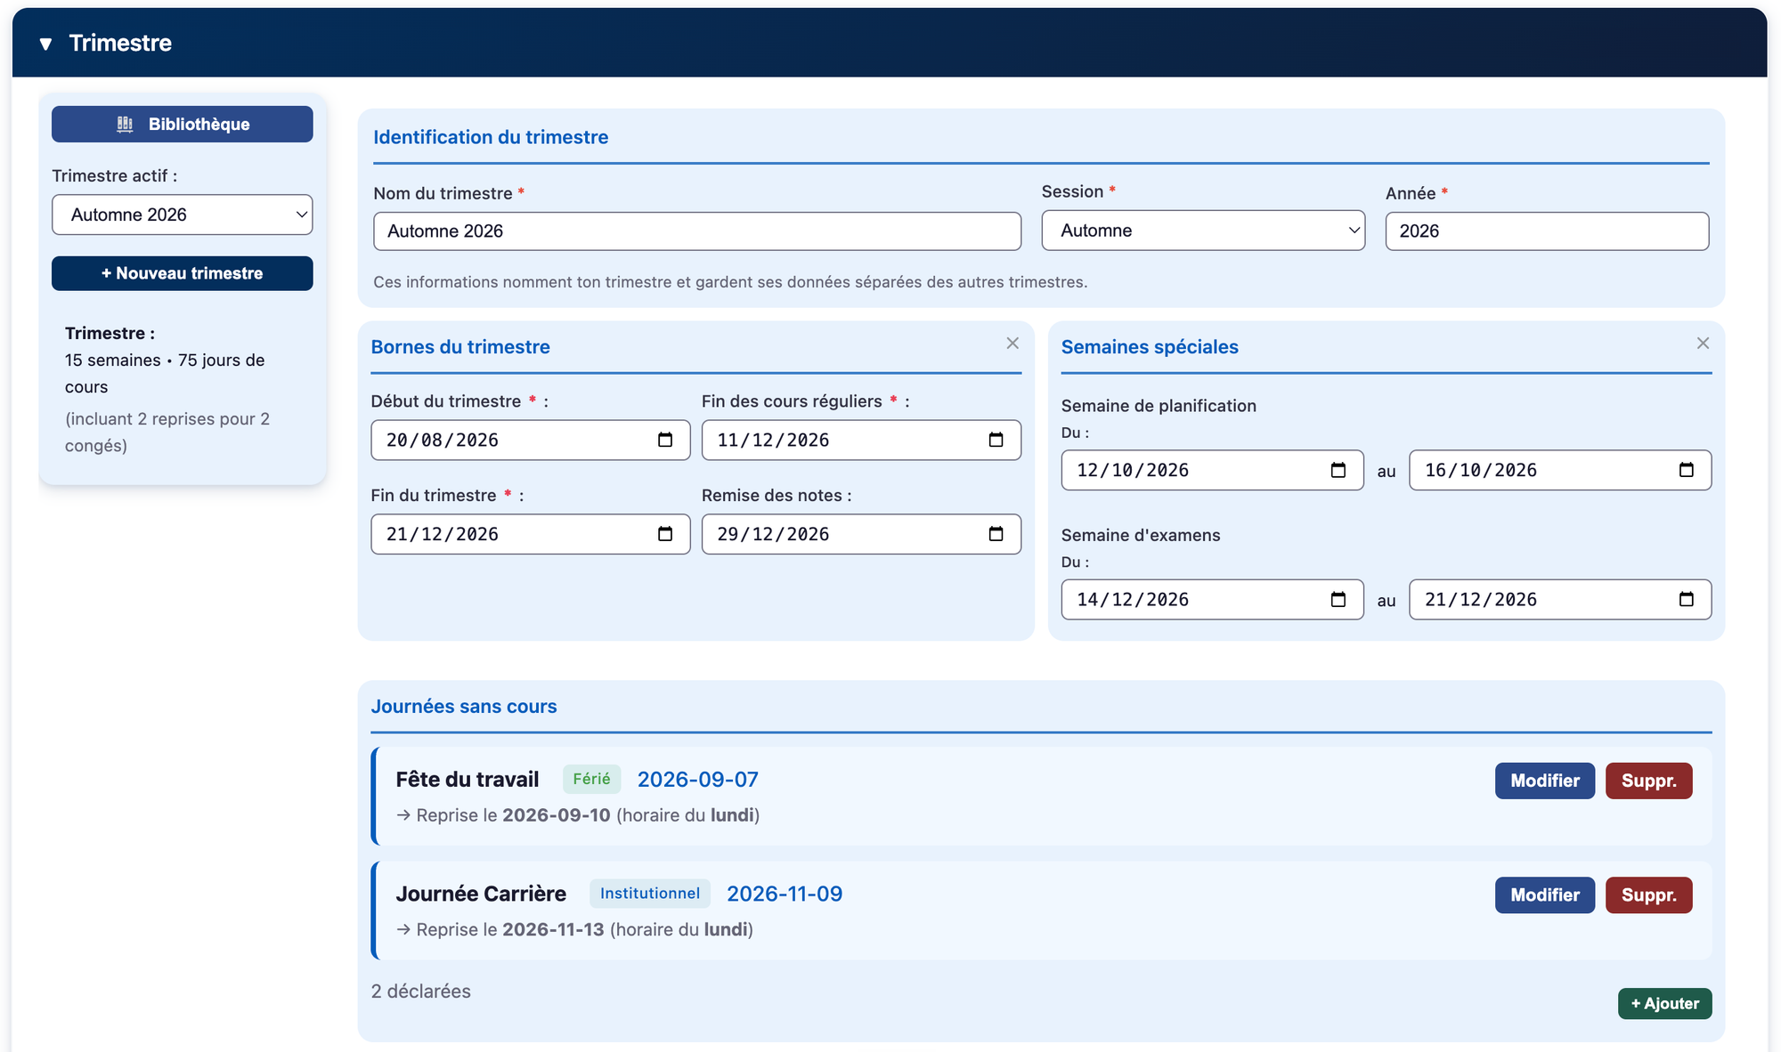Image resolution: width=1781 pixels, height=1052 pixels.
Task: Click the Trimestre header title
Action: (x=120, y=44)
